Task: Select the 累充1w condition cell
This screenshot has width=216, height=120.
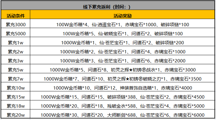Action: point(16,42)
